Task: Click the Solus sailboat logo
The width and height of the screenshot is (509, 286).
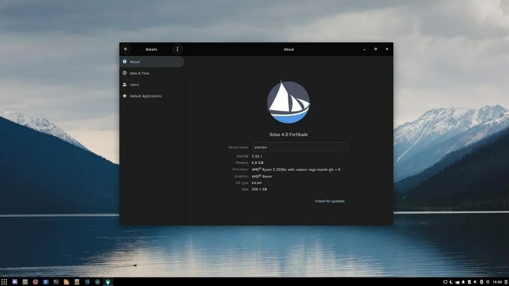Action: coord(288,102)
